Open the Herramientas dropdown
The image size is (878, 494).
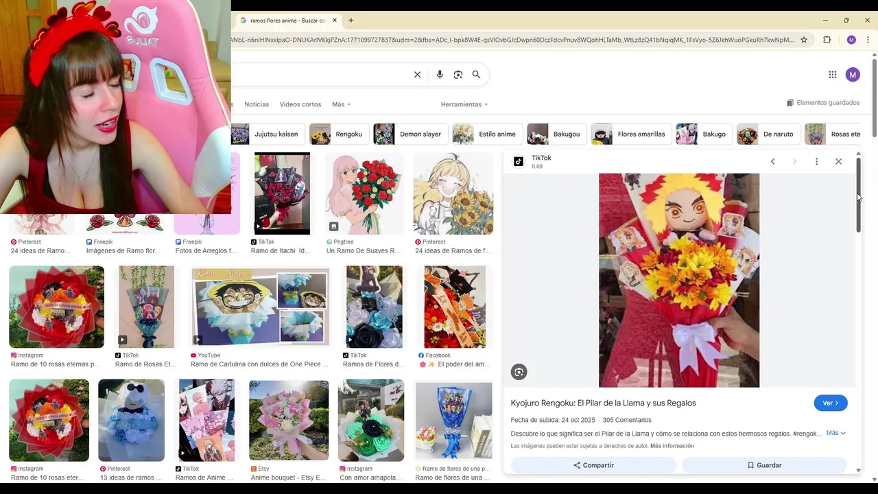(464, 104)
